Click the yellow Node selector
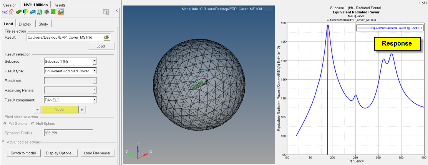Screen dimensions: 428x165 (x=59, y=109)
